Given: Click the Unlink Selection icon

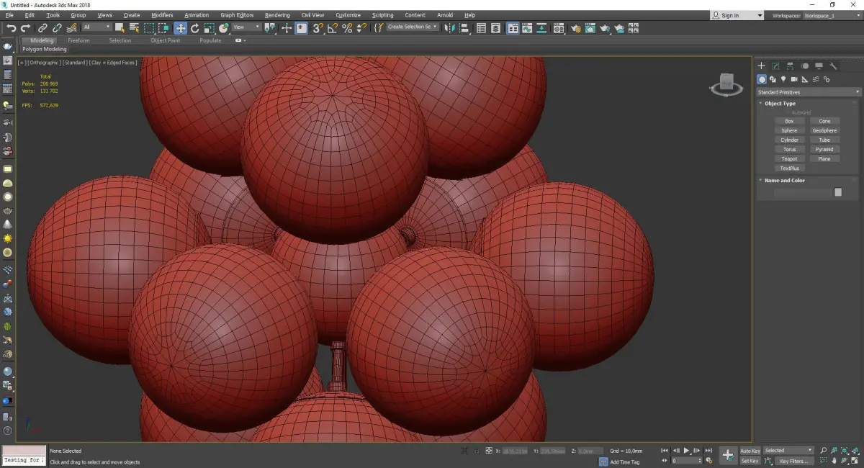Looking at the screenshot, I should (x=57, y=28).
